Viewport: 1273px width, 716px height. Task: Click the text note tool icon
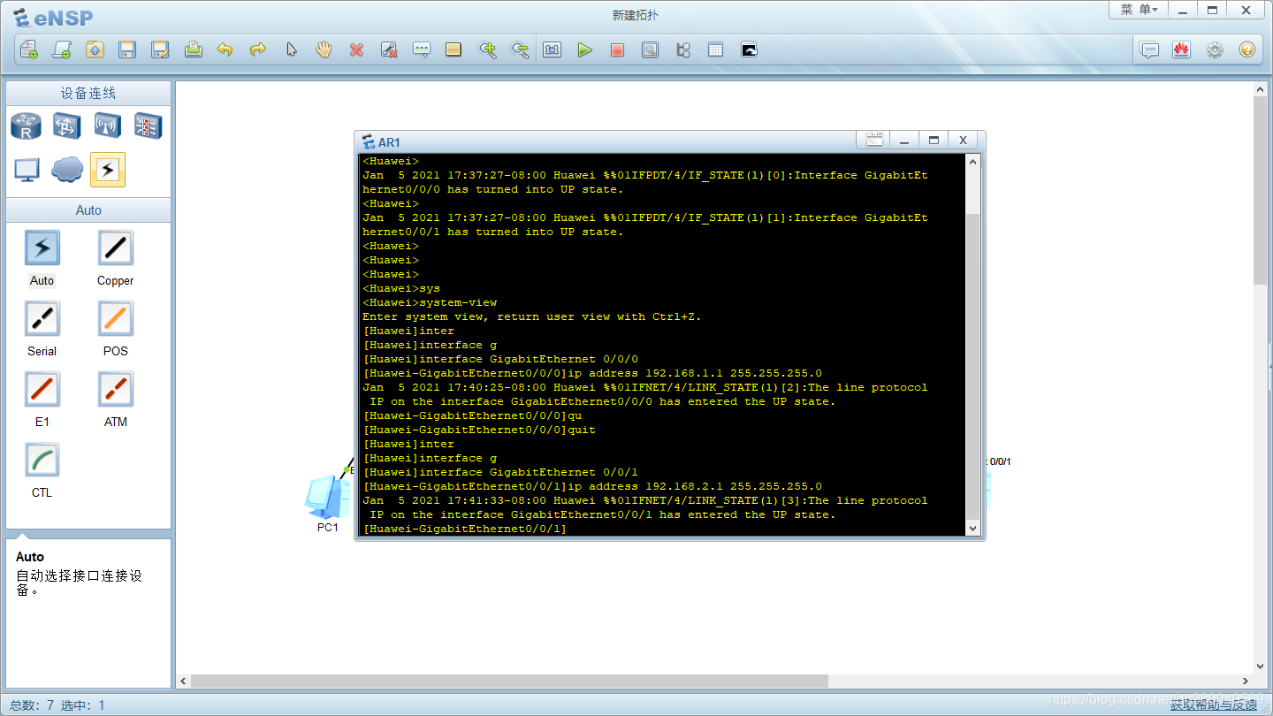422,50
